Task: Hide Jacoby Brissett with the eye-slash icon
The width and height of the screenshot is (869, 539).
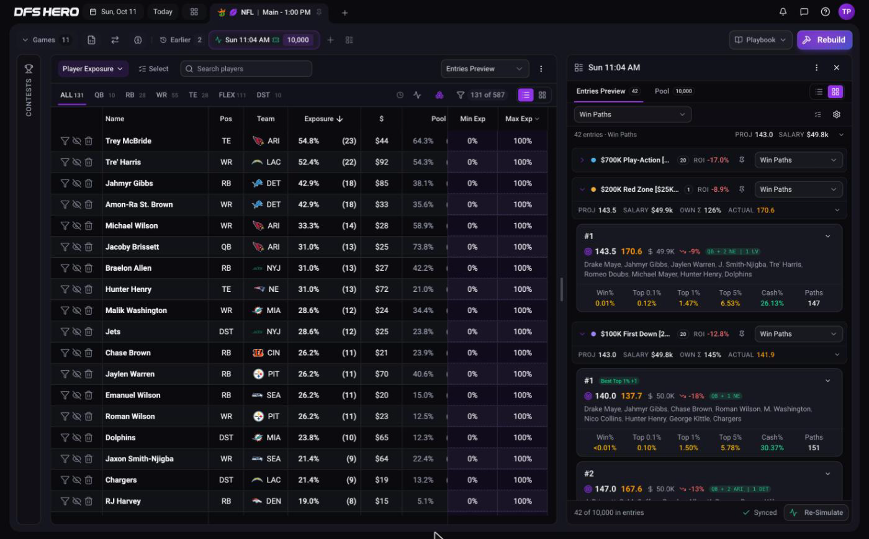Action: 76,247
